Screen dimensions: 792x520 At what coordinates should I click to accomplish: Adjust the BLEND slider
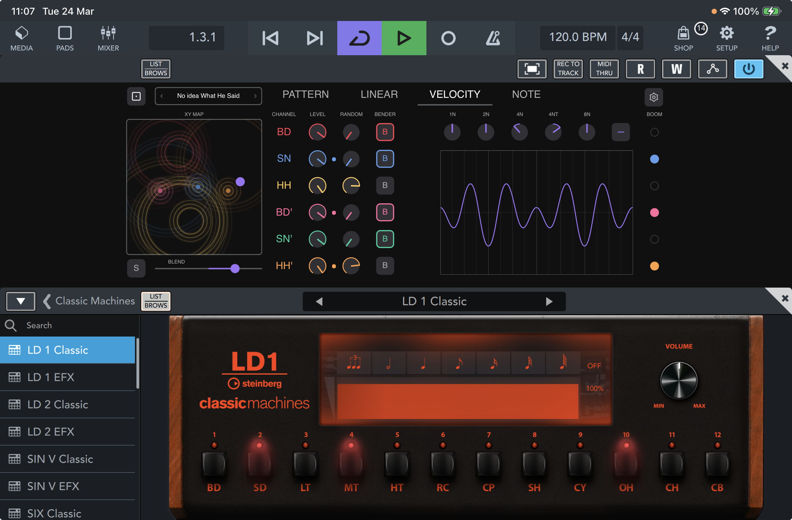click(235, 268)
